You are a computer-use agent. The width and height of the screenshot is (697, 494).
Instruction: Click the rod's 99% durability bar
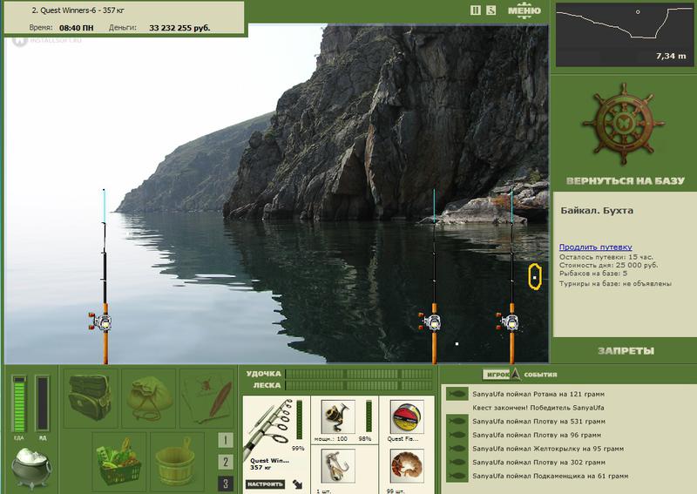pos(299,420)
